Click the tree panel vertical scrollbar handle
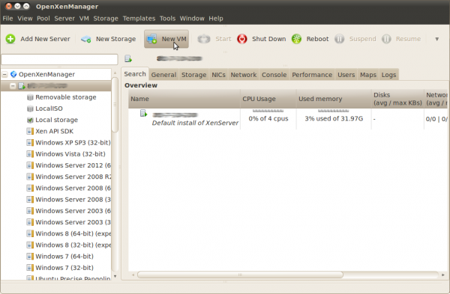This screenshot has width=450, height=294. [x=115, y=105]
